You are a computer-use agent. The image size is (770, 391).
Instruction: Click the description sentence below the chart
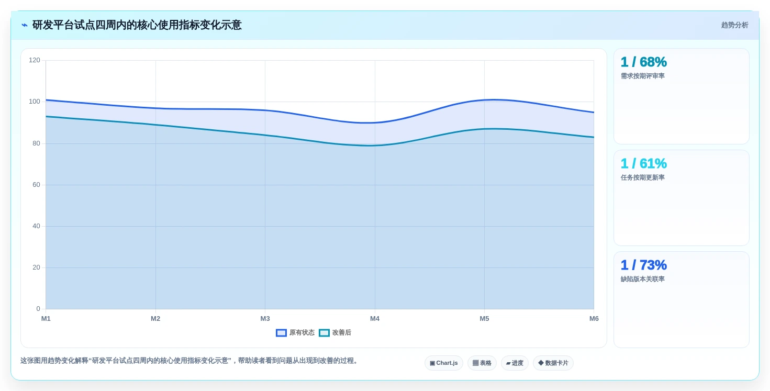point(190,361)
